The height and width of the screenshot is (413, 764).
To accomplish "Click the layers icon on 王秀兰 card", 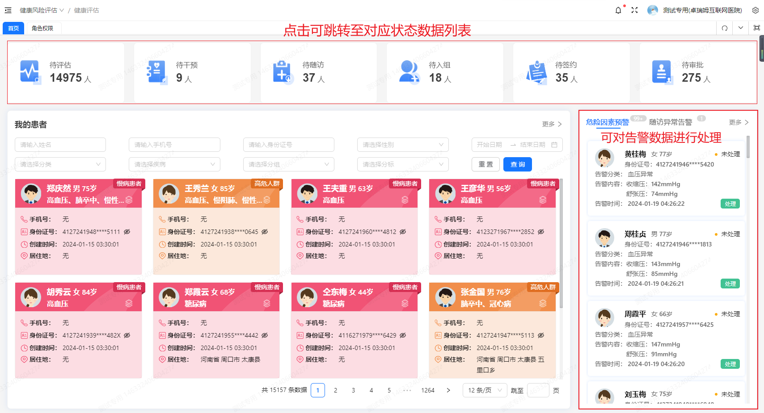I will pyautogui.click(x=267, y=200).
